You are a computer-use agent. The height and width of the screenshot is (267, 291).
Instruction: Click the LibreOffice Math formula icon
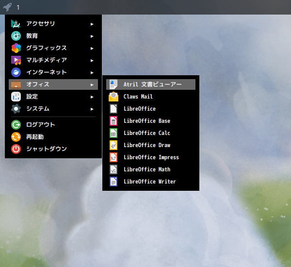pyautogui.click(x=113, y=169)
